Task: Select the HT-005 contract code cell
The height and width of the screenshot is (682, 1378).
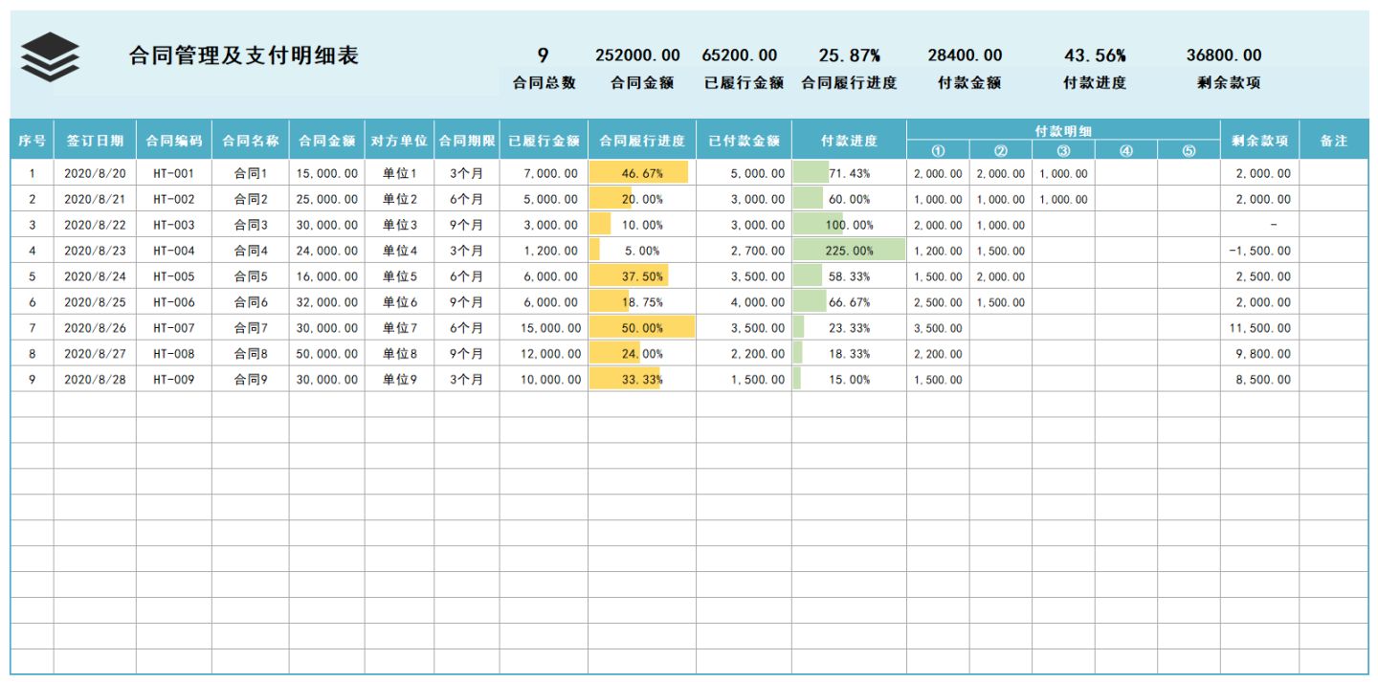Action: [173, 276]
